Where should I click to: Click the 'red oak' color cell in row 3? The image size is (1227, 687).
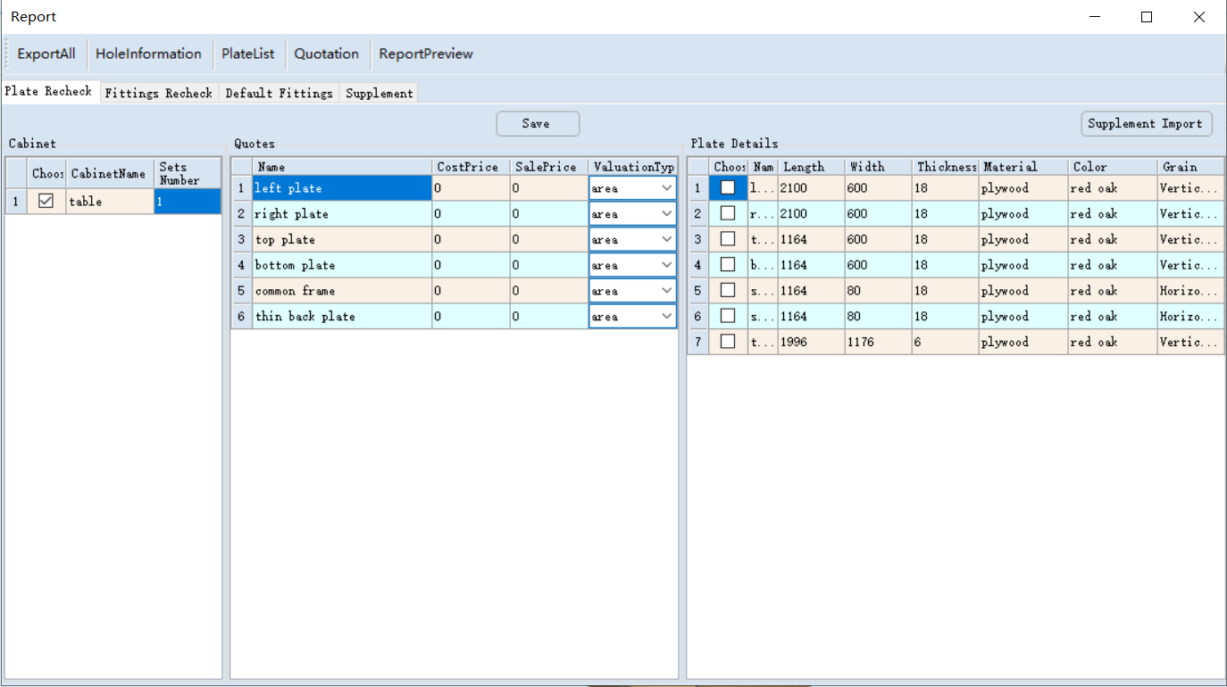click(x=1112, y=239)
